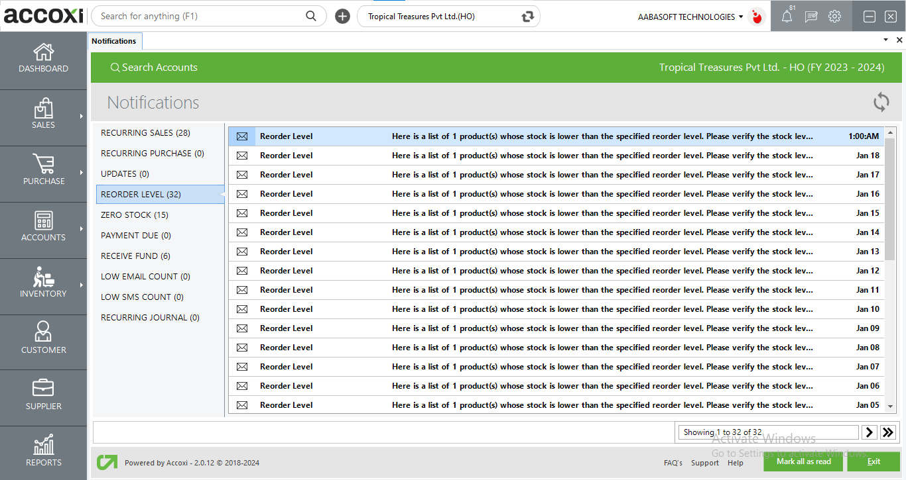
Task: Click Mark all as read button
Action: [803, 461]
